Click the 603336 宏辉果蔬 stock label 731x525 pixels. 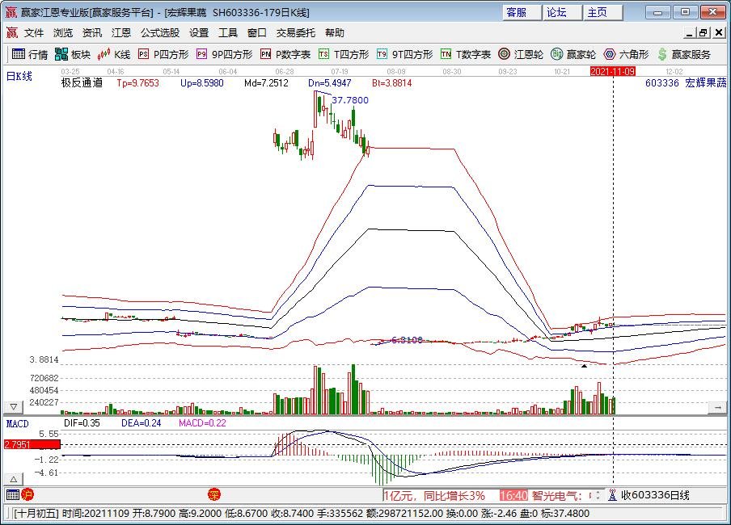coord(686,83)
